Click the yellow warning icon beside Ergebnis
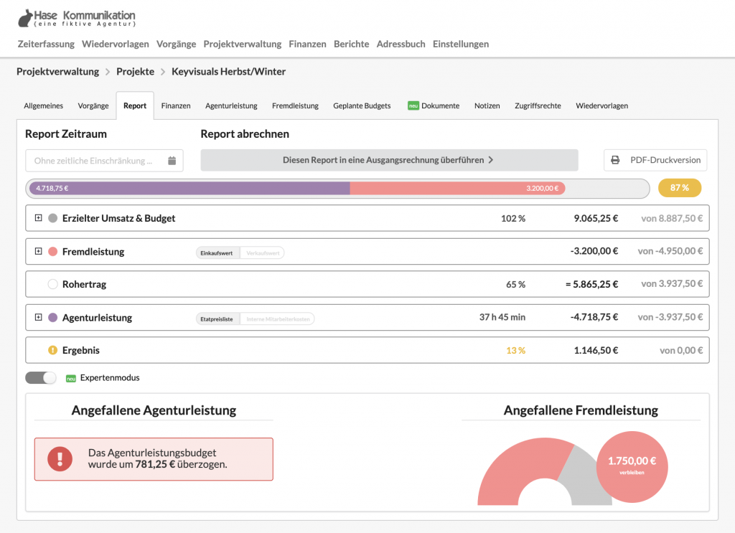The width and height of the screenshot is (735, 533). pos(52,350)
